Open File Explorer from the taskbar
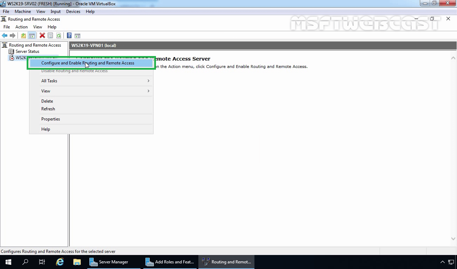Image resolution: width=457 pixels, height=269 pixels. 77,262
